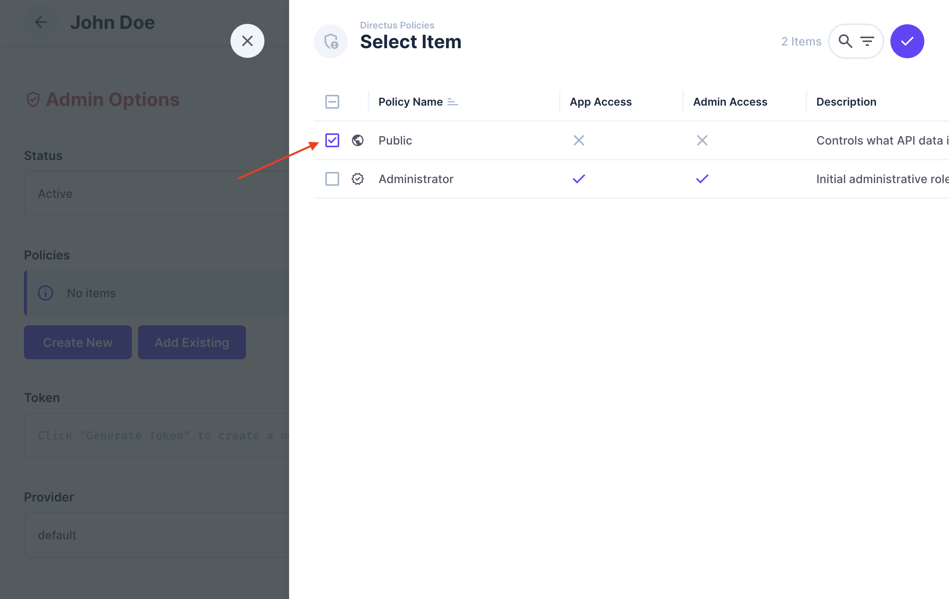Click the badge icon on the Administrator row
The image size is (949, 599).
[357, 179]
